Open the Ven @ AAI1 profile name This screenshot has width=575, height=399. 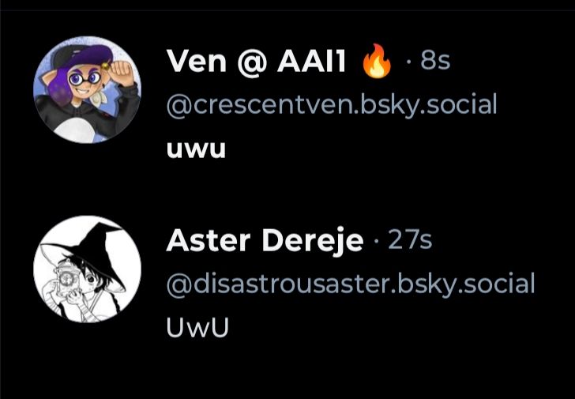256,62
